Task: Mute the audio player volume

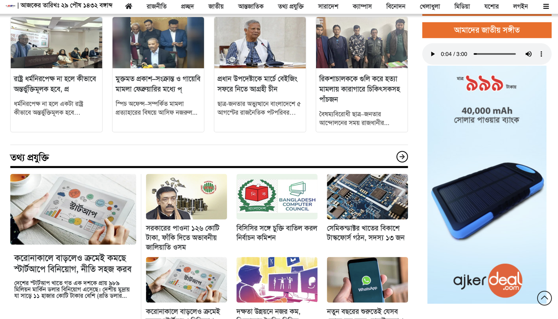Action: 528,54
